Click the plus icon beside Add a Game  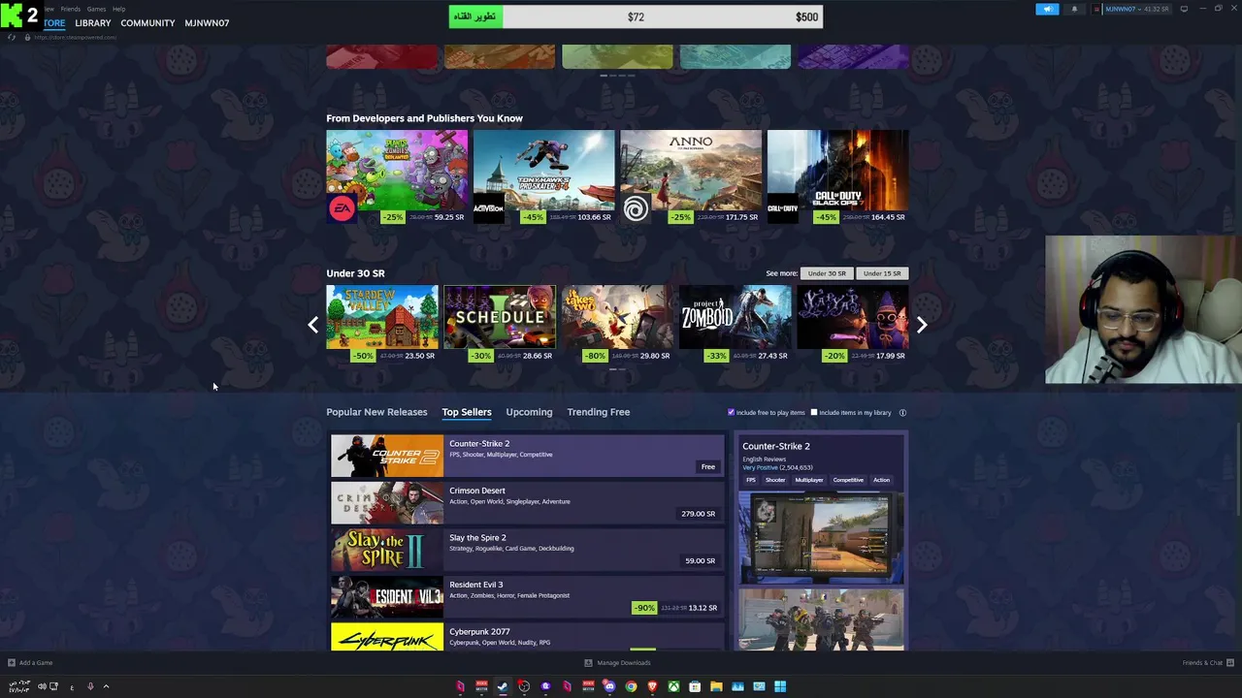12,663
